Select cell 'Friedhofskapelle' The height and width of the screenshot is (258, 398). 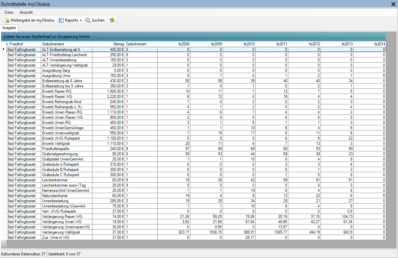[67, 149]
